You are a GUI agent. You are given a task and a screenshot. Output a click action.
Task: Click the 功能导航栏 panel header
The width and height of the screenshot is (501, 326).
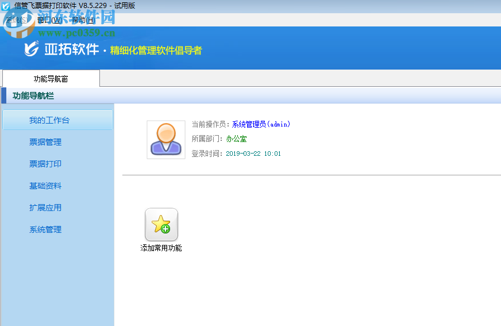251,95
